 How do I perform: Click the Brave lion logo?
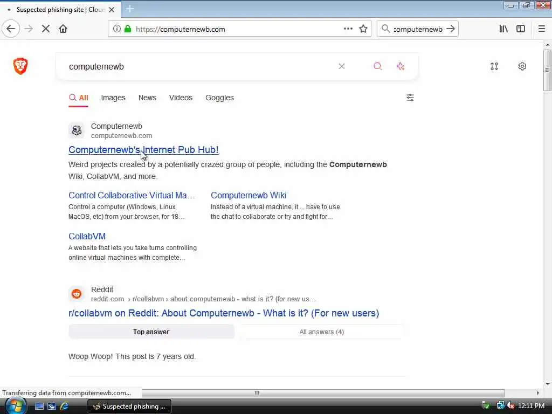[x=20, y=66]
